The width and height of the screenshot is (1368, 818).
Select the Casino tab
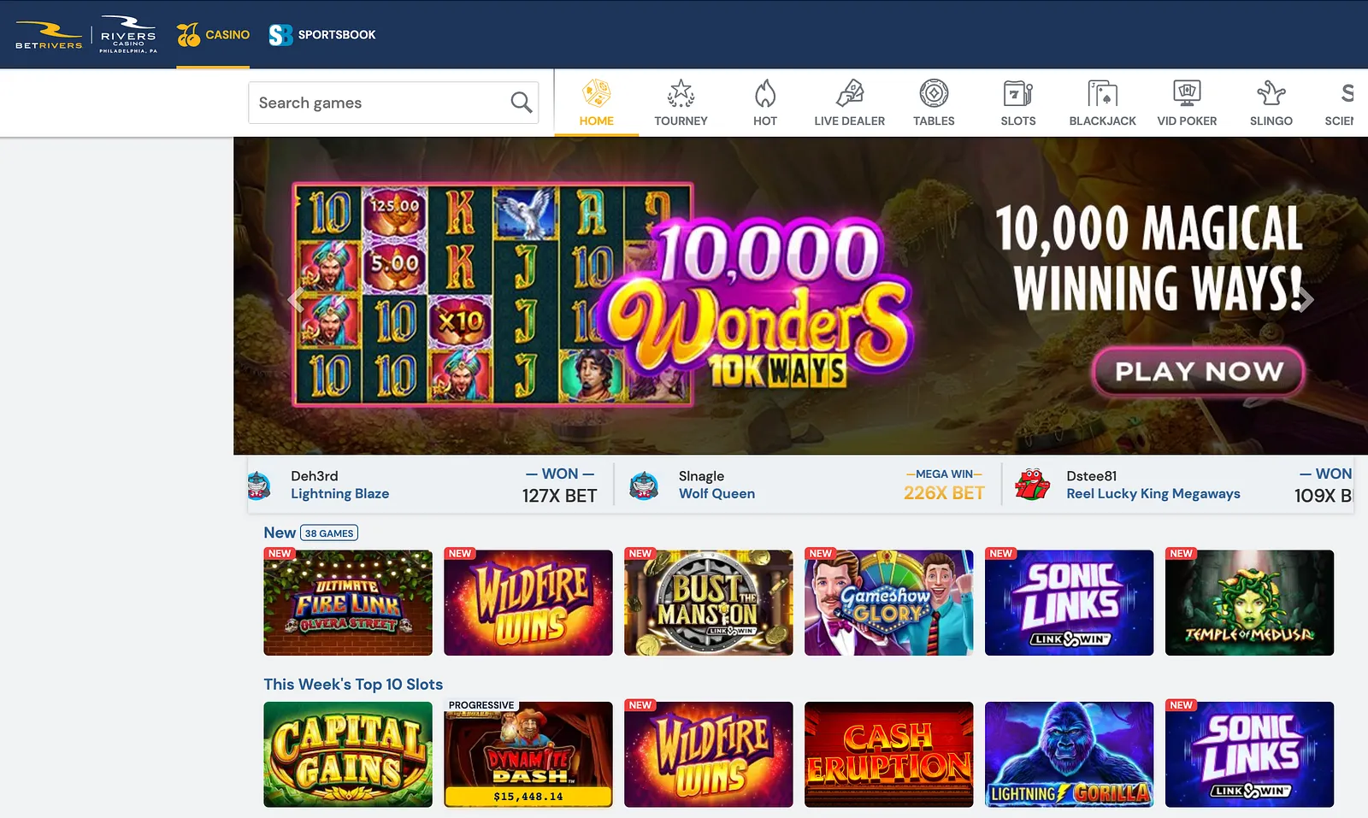click(213, 35)
